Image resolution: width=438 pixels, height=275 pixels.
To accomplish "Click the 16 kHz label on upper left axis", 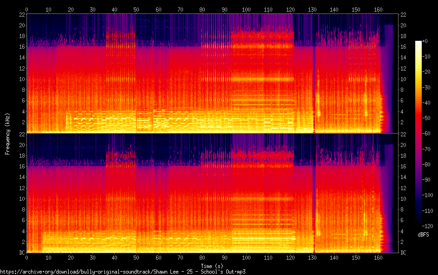I will [22, 46].
